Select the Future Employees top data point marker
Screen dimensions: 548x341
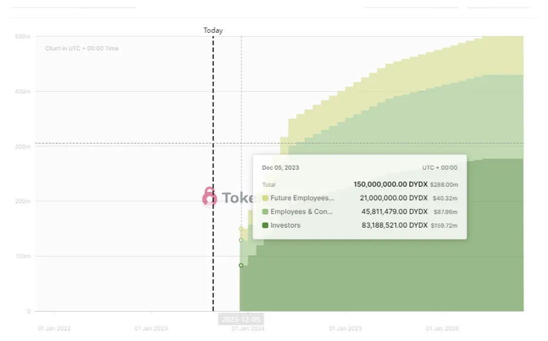(241, 229)
